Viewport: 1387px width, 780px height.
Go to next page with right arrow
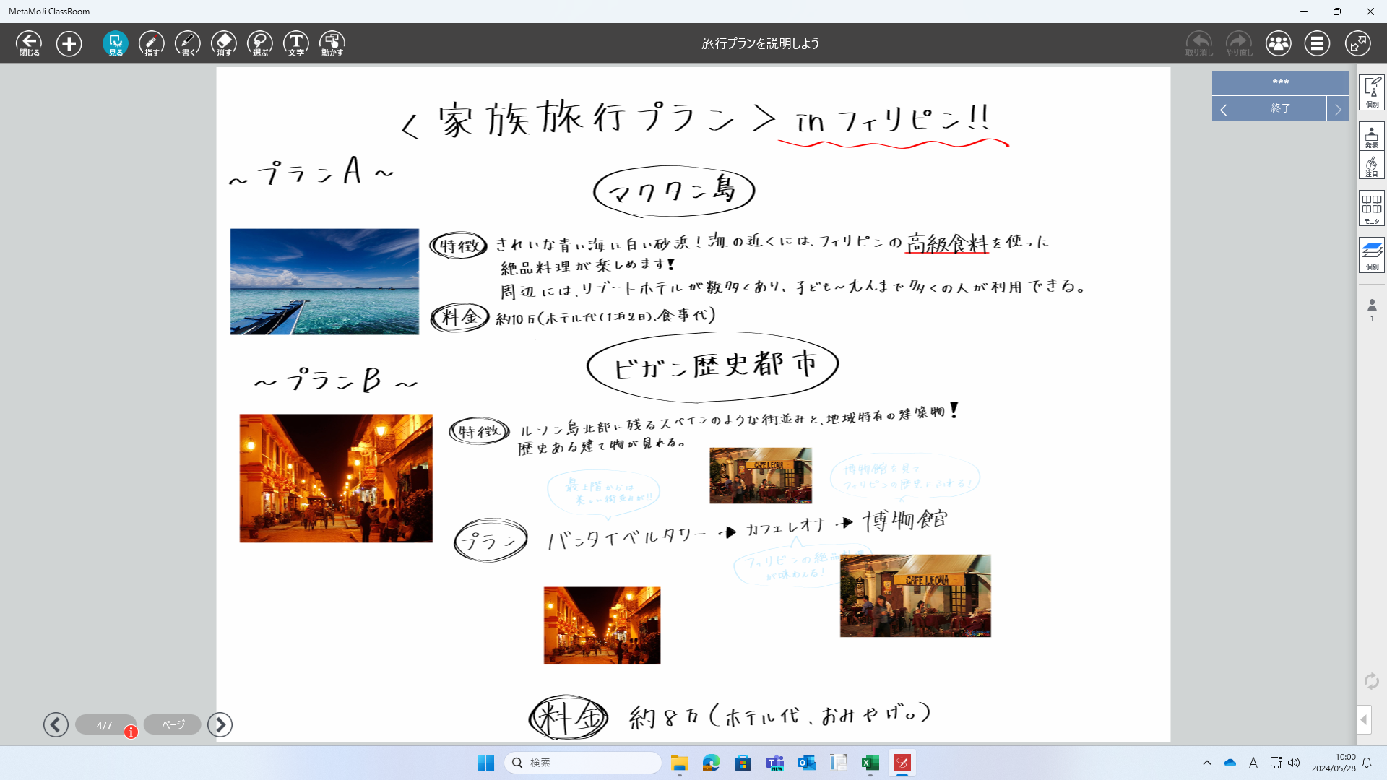(x=220, y=724)
